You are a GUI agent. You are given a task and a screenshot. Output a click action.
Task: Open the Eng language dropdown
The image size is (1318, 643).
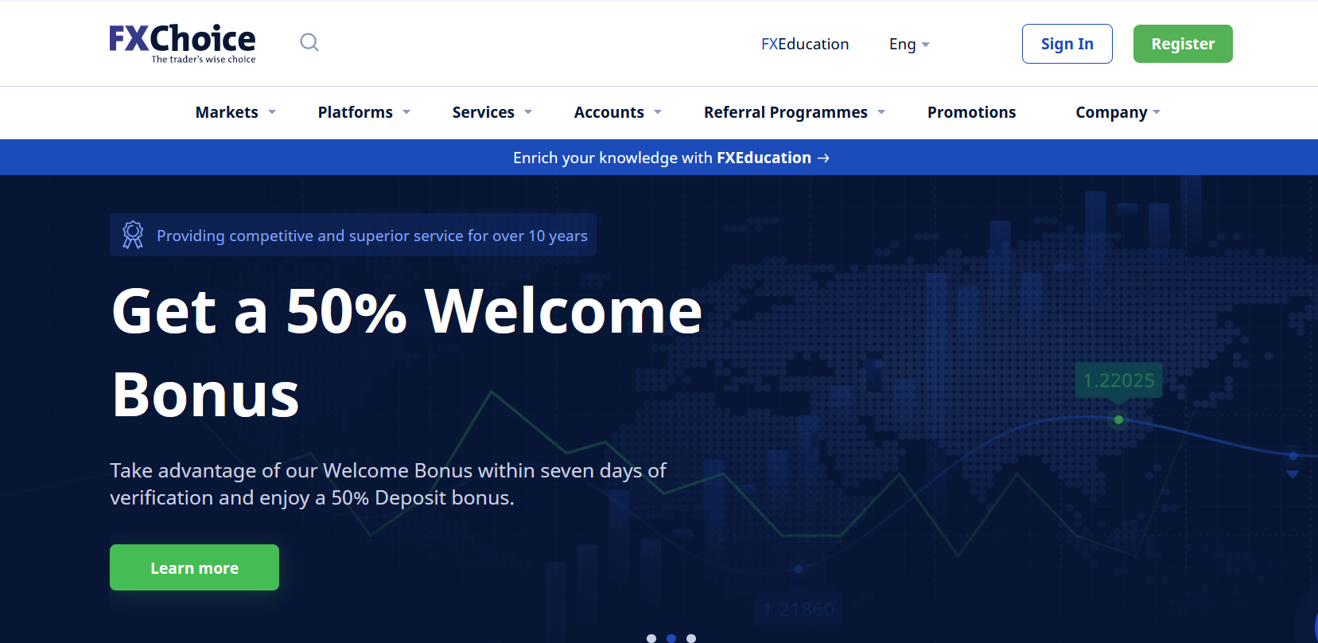[x=908, y=45]
